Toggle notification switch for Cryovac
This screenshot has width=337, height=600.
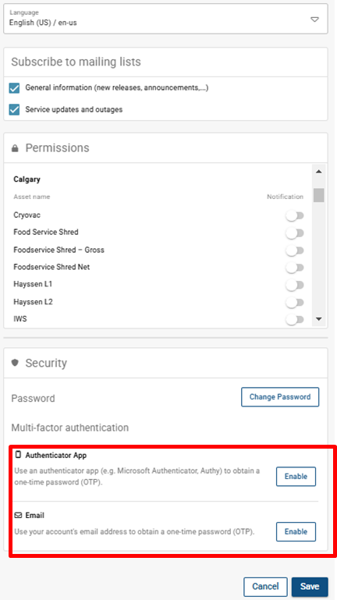(295, 216)
